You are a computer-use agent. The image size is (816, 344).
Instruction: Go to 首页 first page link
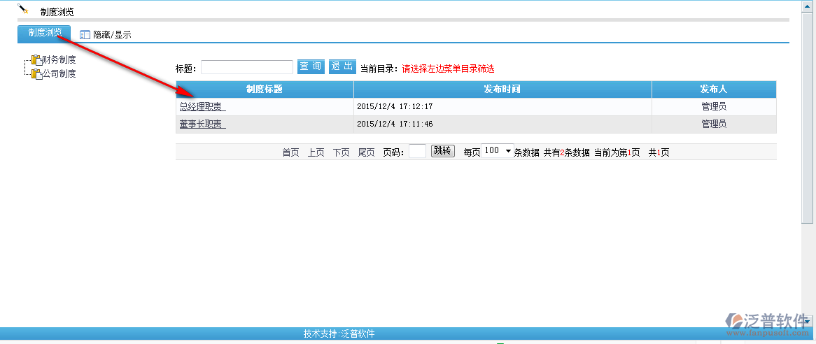point(290,152)
